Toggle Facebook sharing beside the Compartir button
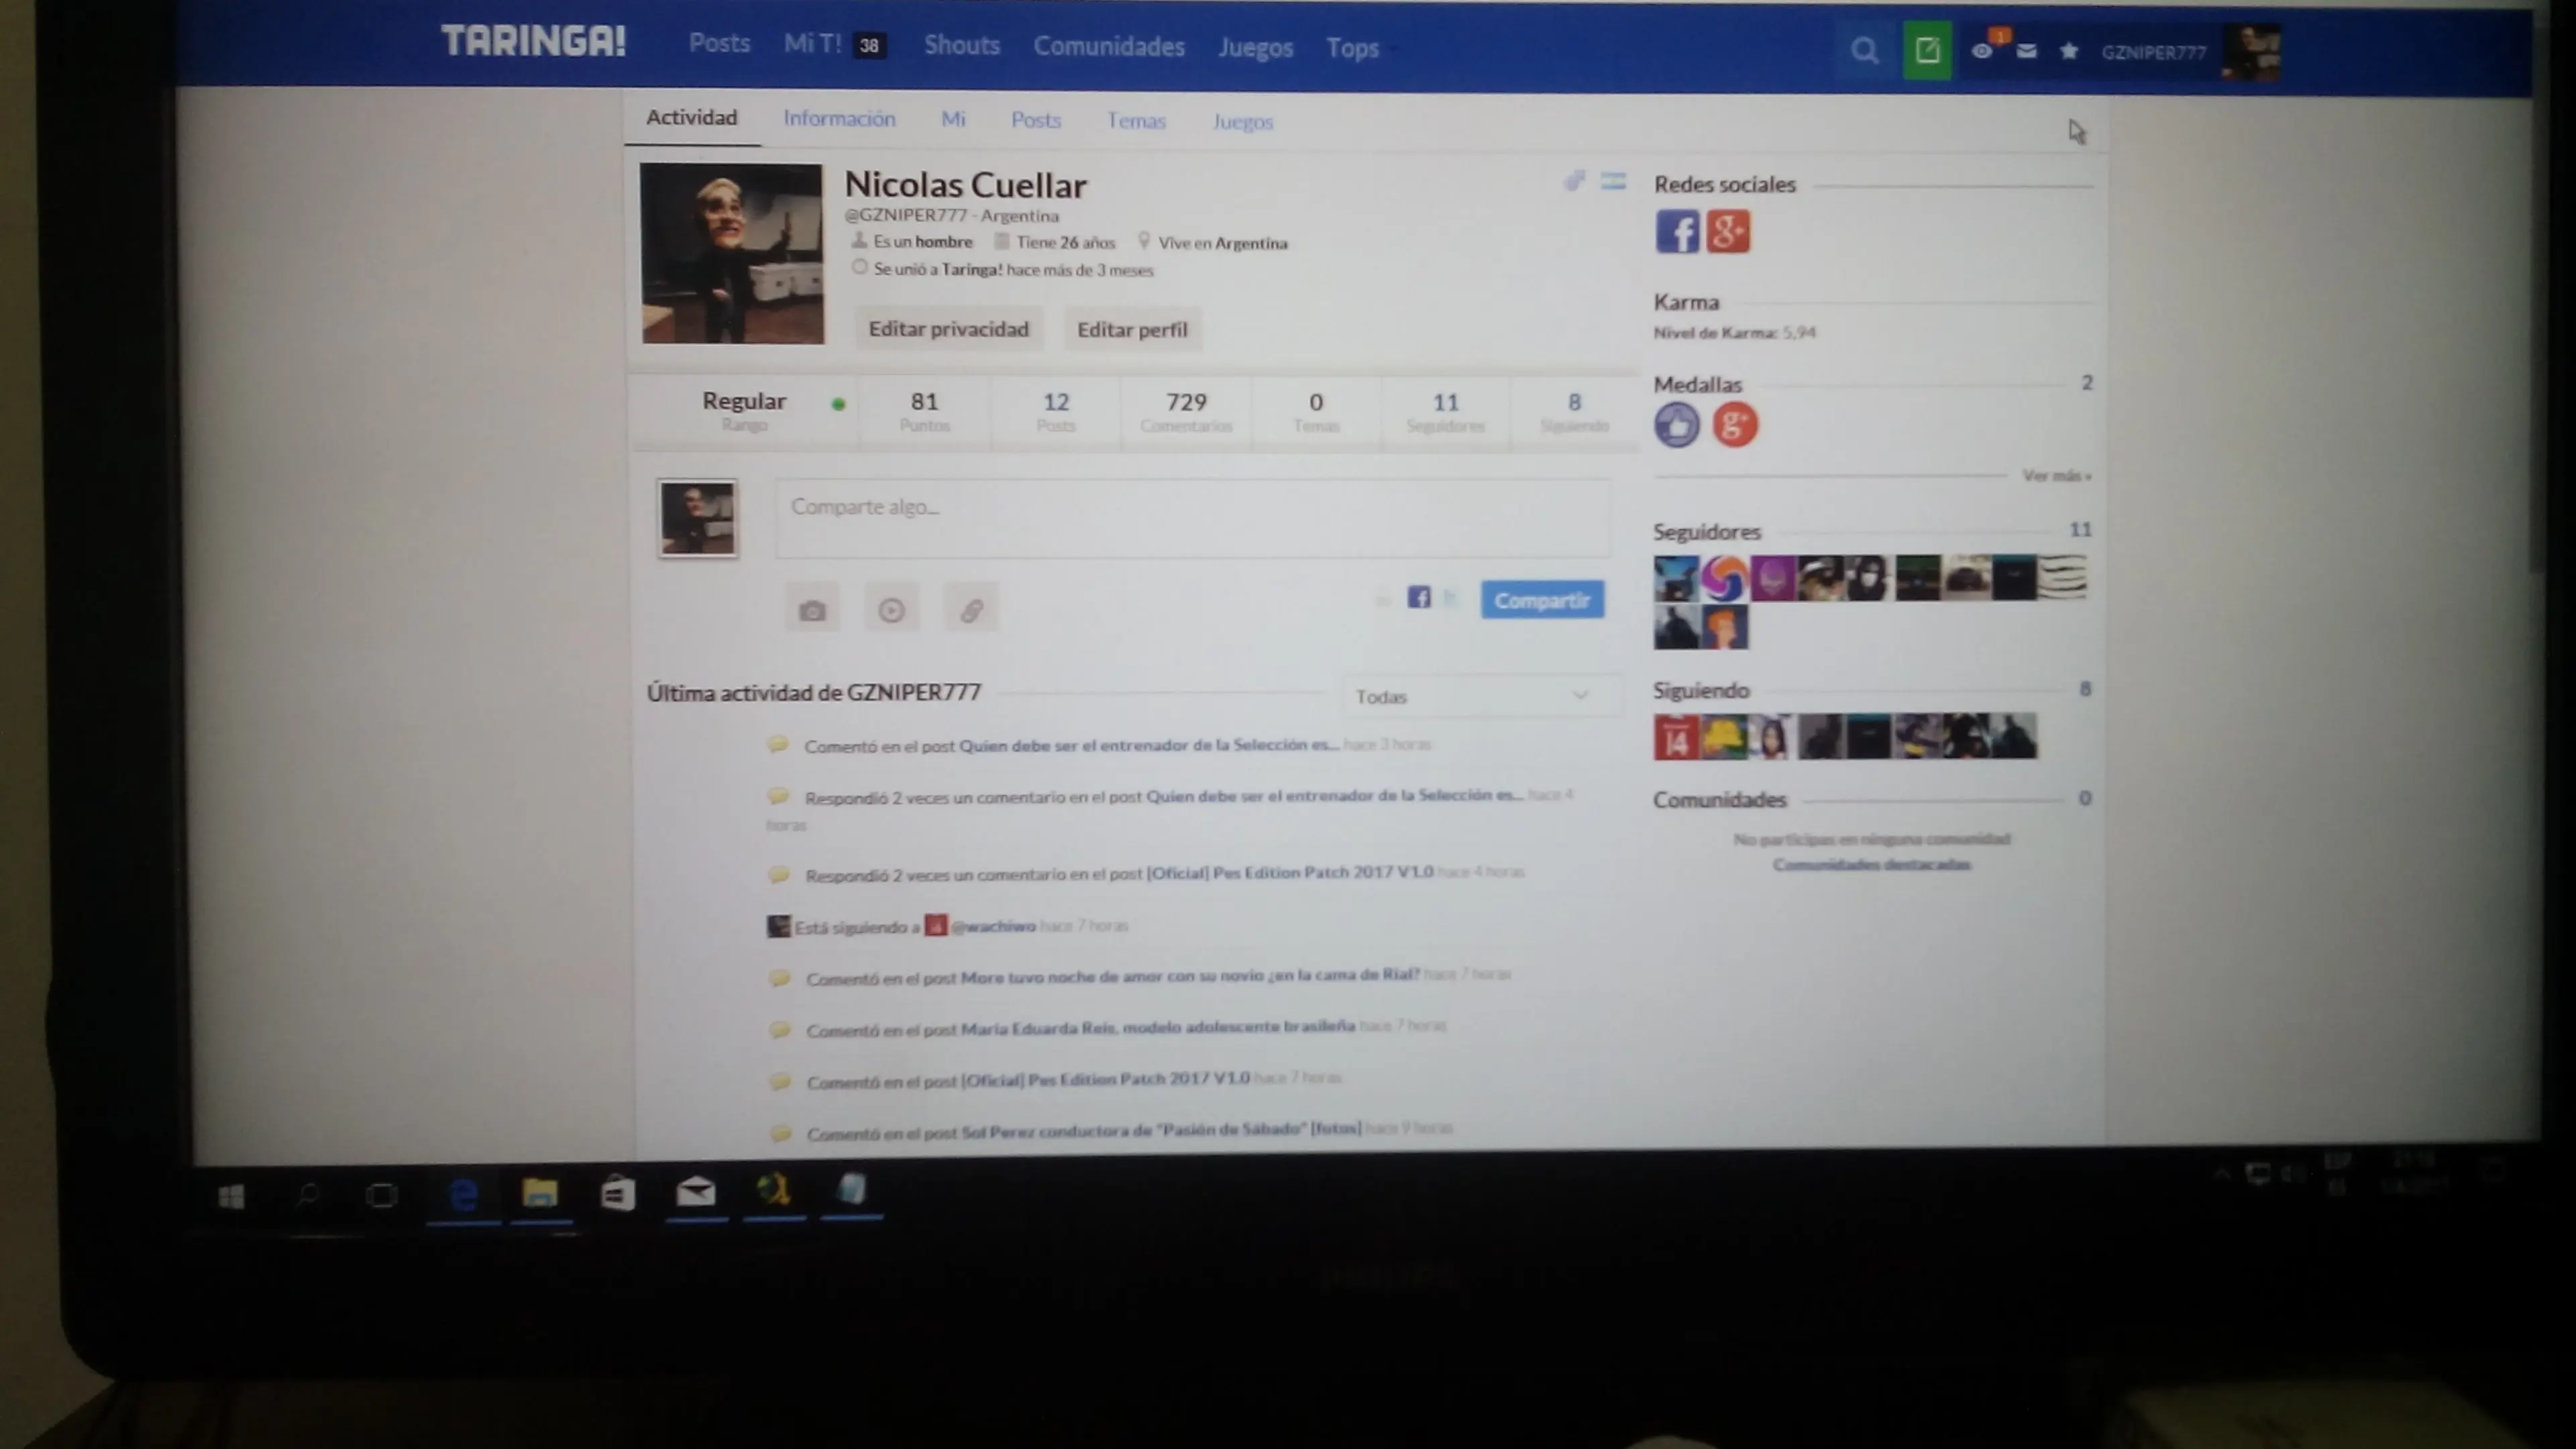 point(1419,598)
